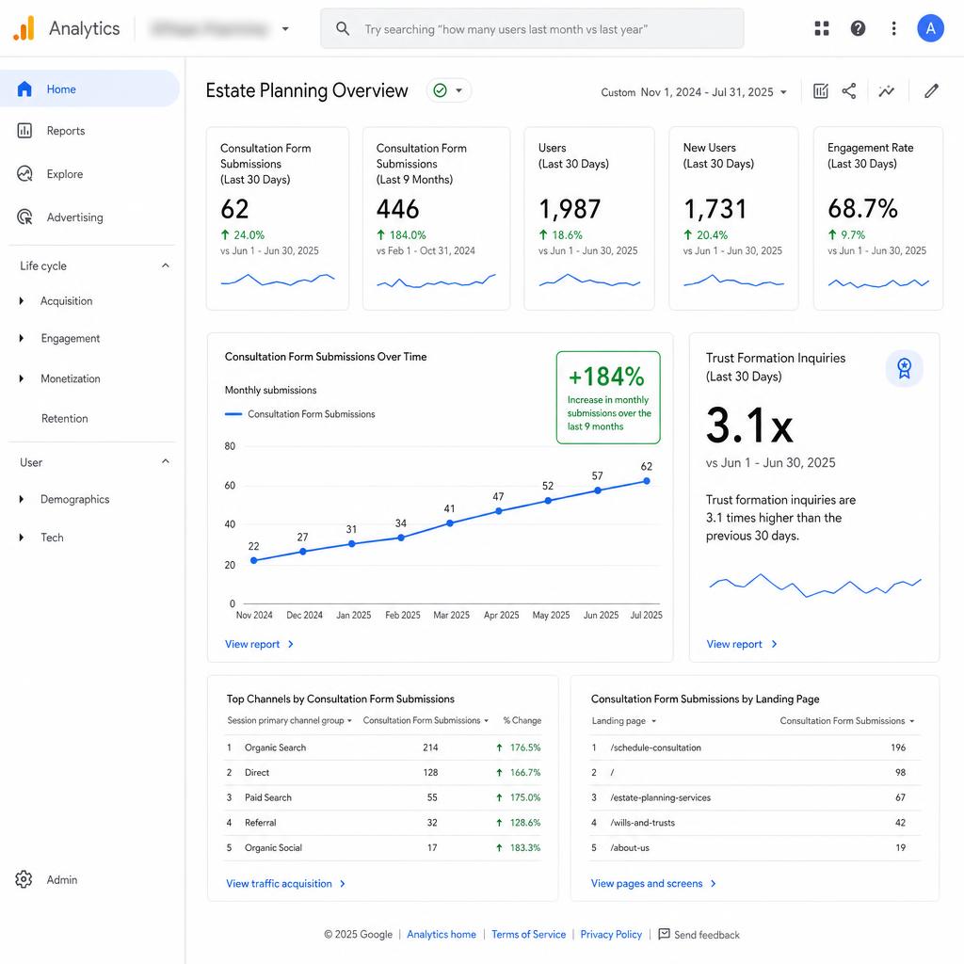Image resolution: width=964 pixels, height=964 pixels.
Task: Open Top Channels Consultation Form Submissions metric dropdown
Action: [x=426, y=720]
